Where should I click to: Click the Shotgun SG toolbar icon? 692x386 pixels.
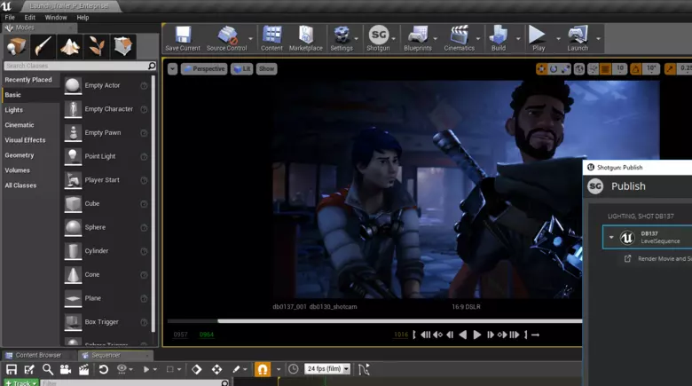(x=379, y=35)
